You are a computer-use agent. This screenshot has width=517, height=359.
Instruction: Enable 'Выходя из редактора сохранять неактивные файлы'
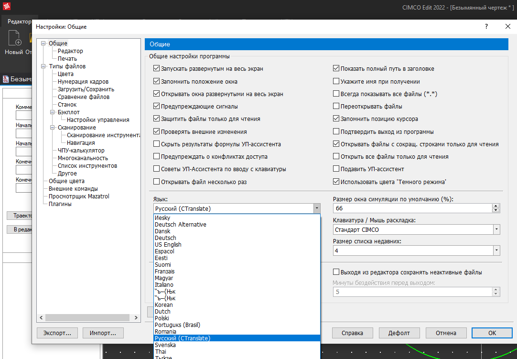click(336, 272)
